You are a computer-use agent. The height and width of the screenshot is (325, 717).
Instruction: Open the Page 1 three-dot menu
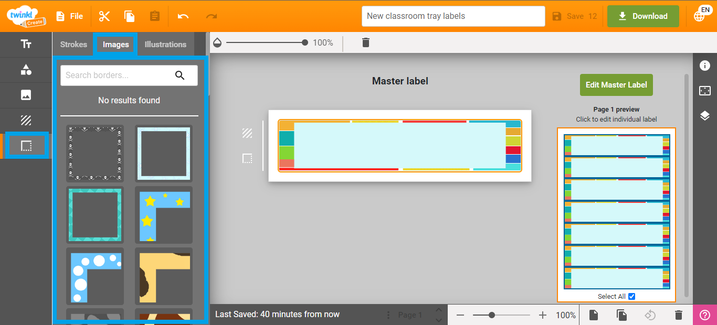pyautogui.click(x=388, y=315)
